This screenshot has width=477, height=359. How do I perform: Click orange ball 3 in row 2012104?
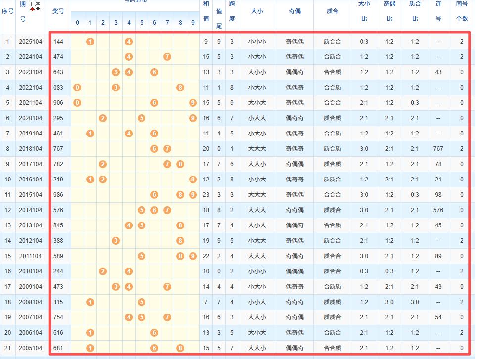pyautogui.click(x=116, y=241)
